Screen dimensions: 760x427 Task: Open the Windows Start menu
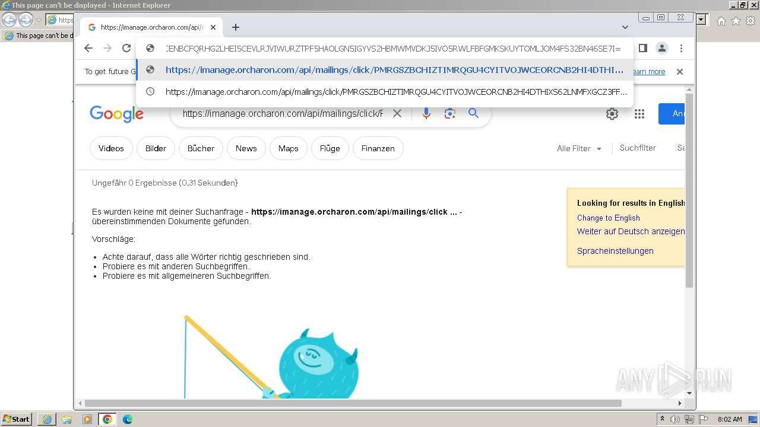17,419
